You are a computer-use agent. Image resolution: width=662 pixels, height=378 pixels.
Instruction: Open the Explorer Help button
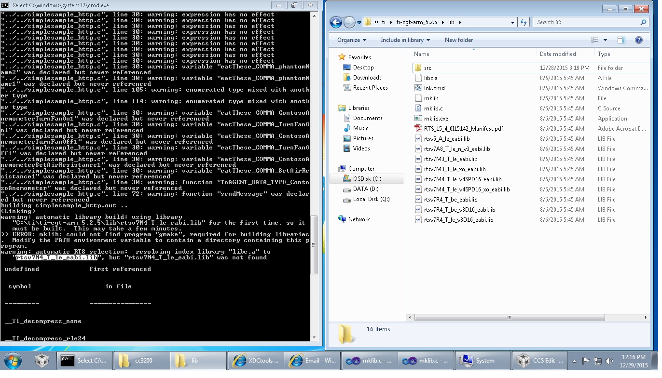(x=638, y=40)
